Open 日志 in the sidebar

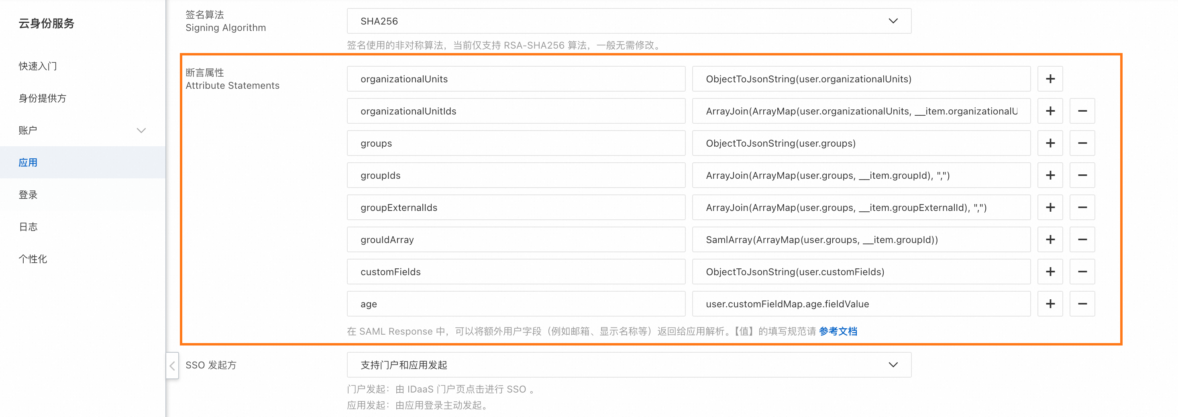tap(83, 227)
